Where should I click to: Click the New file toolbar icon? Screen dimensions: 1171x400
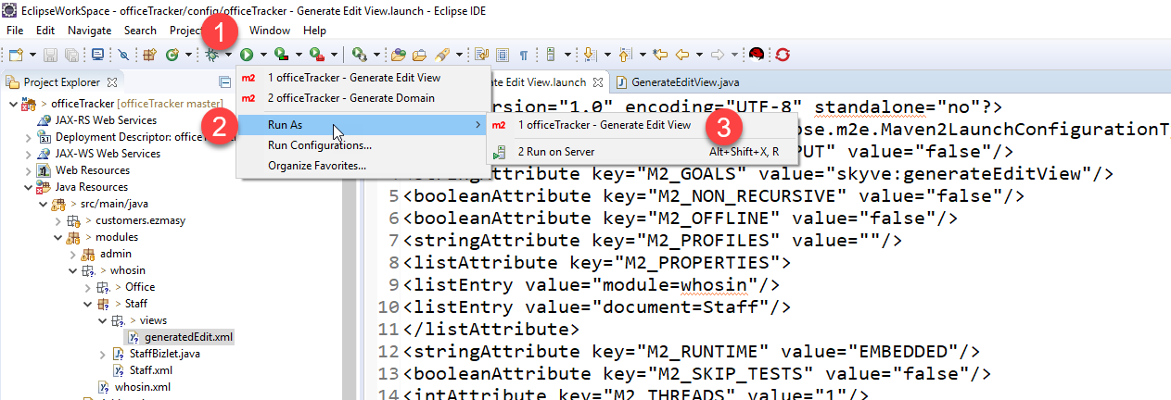coord(16,55)
